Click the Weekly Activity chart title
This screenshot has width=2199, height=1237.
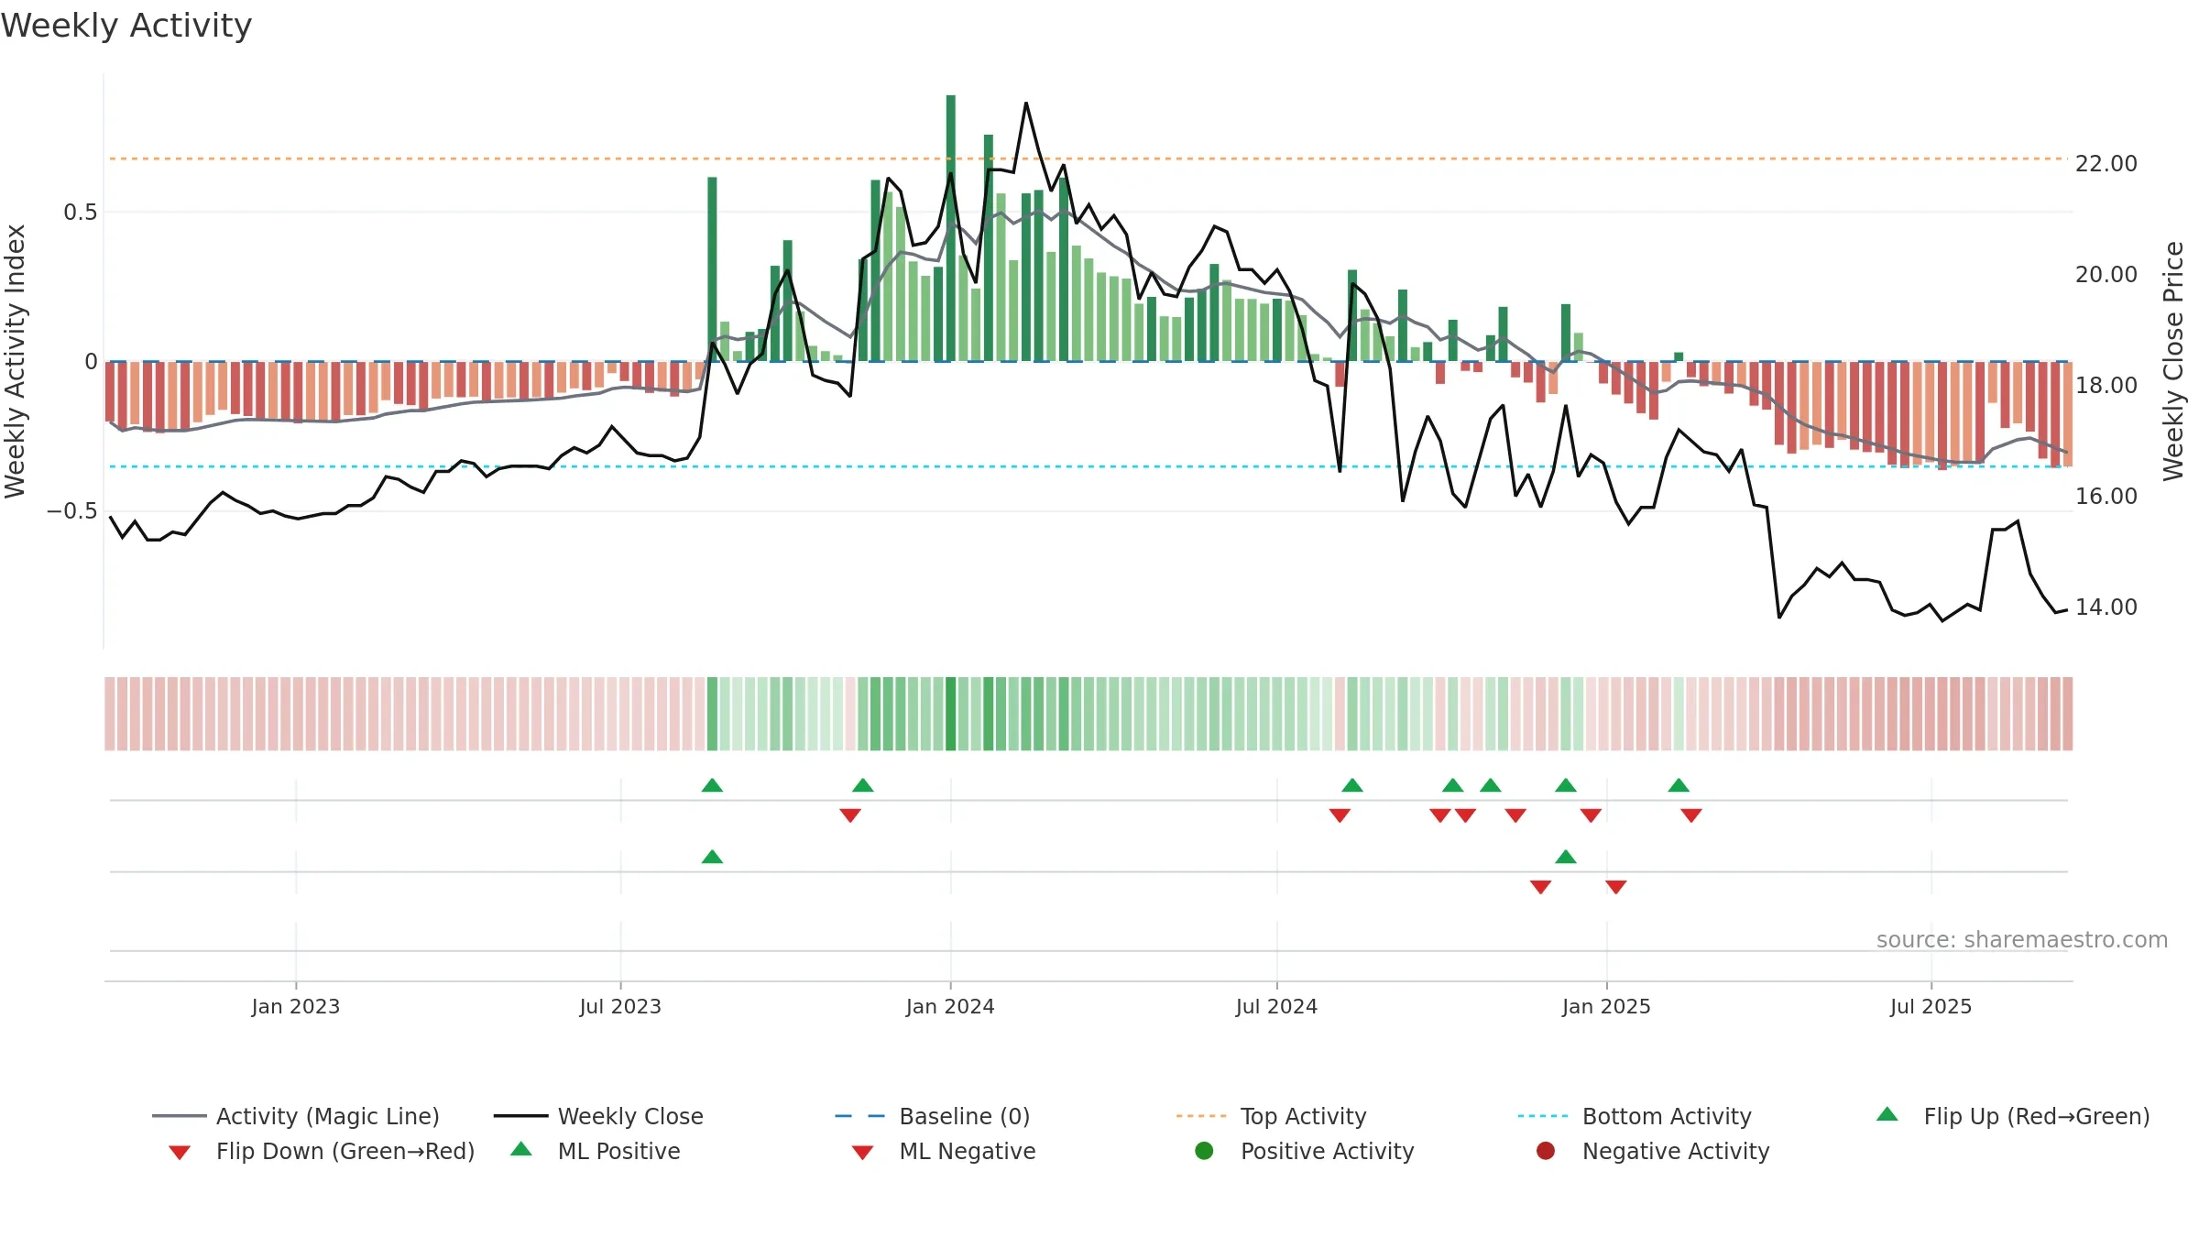pos(126,26)
